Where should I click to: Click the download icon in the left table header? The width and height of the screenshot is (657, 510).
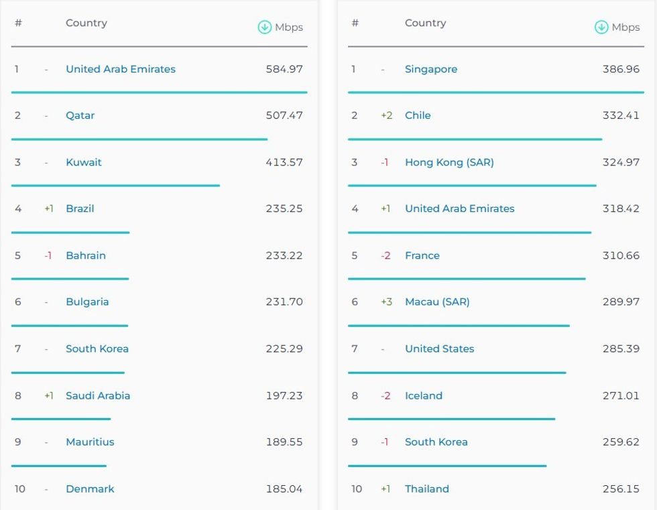point(265,27)
